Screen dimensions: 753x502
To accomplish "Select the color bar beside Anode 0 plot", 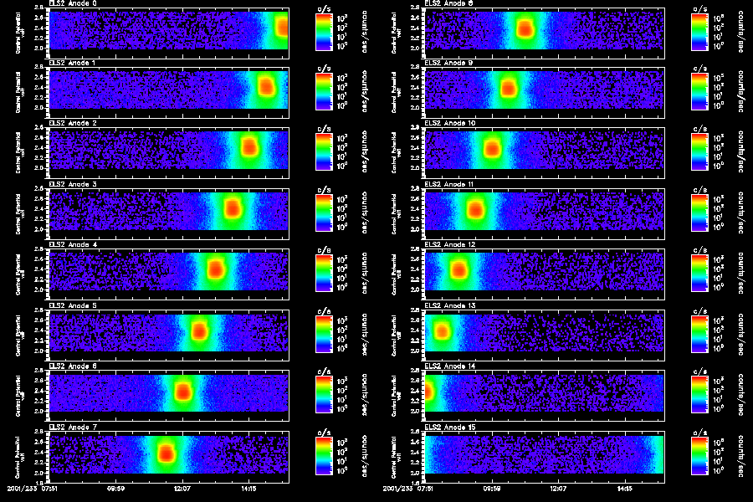I will (324, 32).
